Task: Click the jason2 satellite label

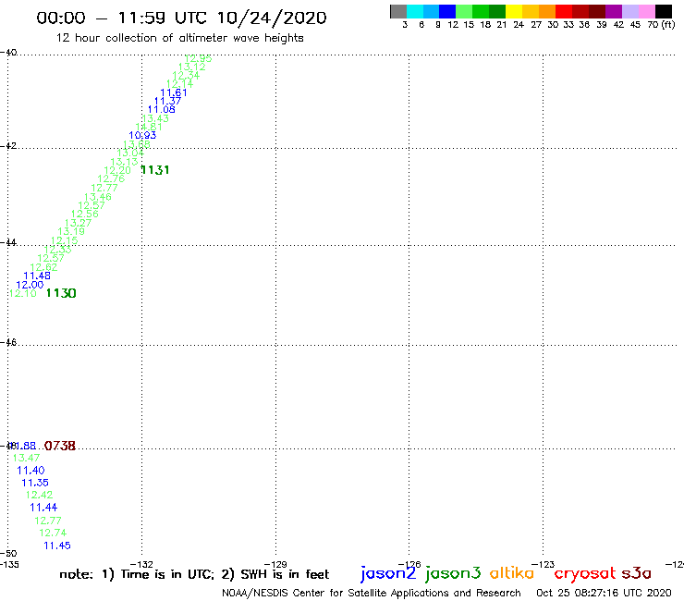Action: pos(388,573)
